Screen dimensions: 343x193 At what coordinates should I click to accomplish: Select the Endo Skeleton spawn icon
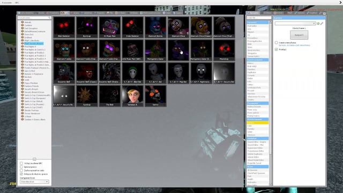pos(132,27)
